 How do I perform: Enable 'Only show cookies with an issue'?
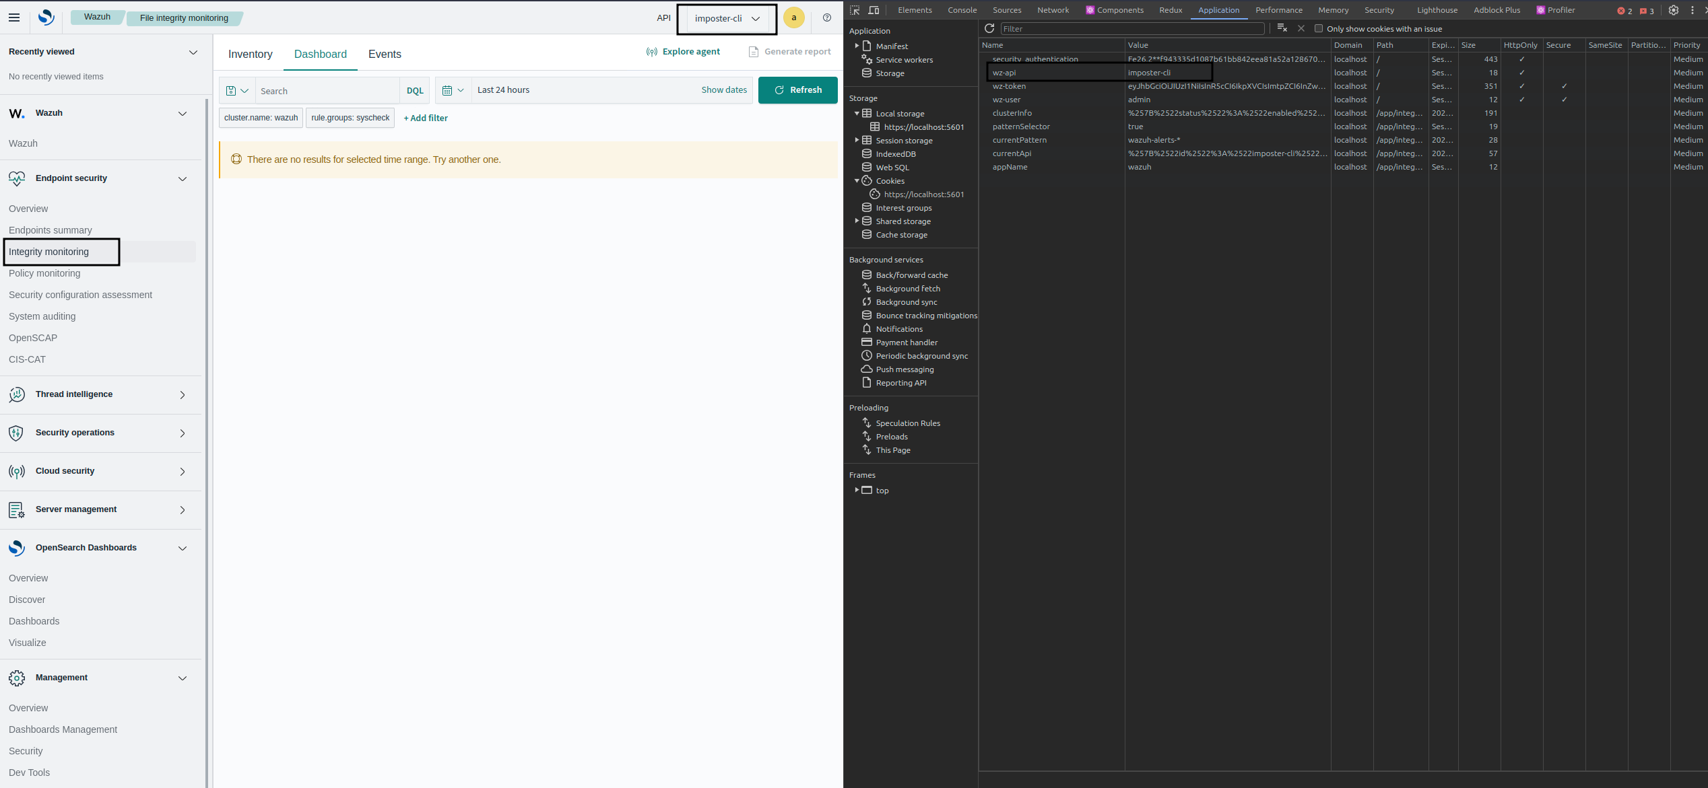[x=1318, y=28]
